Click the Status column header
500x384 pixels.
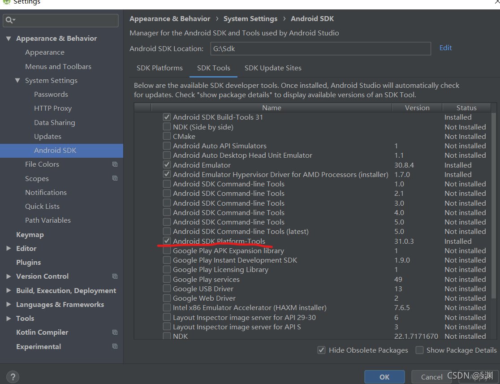pos(466,108)
